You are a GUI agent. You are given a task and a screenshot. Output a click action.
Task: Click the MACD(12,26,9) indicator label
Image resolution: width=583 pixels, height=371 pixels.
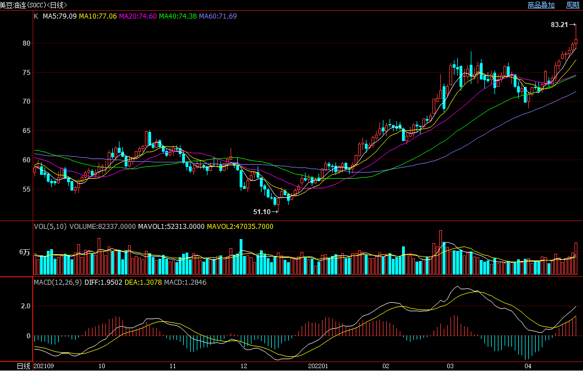tap(58, 282)
